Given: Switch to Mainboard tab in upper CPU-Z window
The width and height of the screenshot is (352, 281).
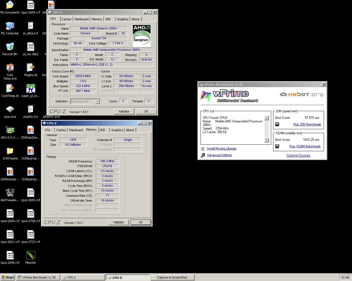Looking at the screenshot, I should coord(81,19).
